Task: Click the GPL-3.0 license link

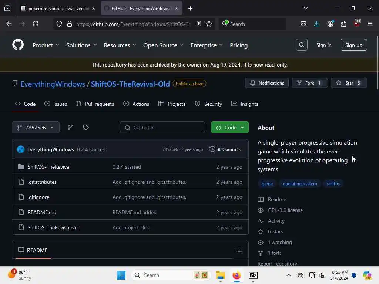Action: point(285,210)
